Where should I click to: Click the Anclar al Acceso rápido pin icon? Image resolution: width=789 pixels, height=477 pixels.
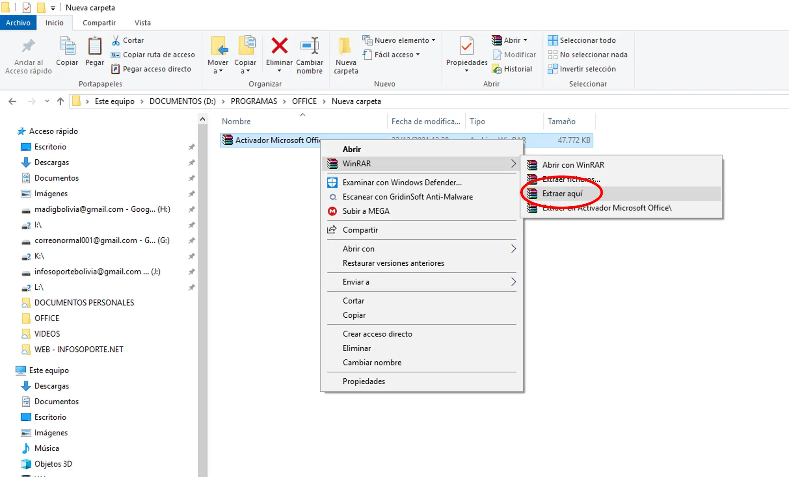click(x=28, y=46)
